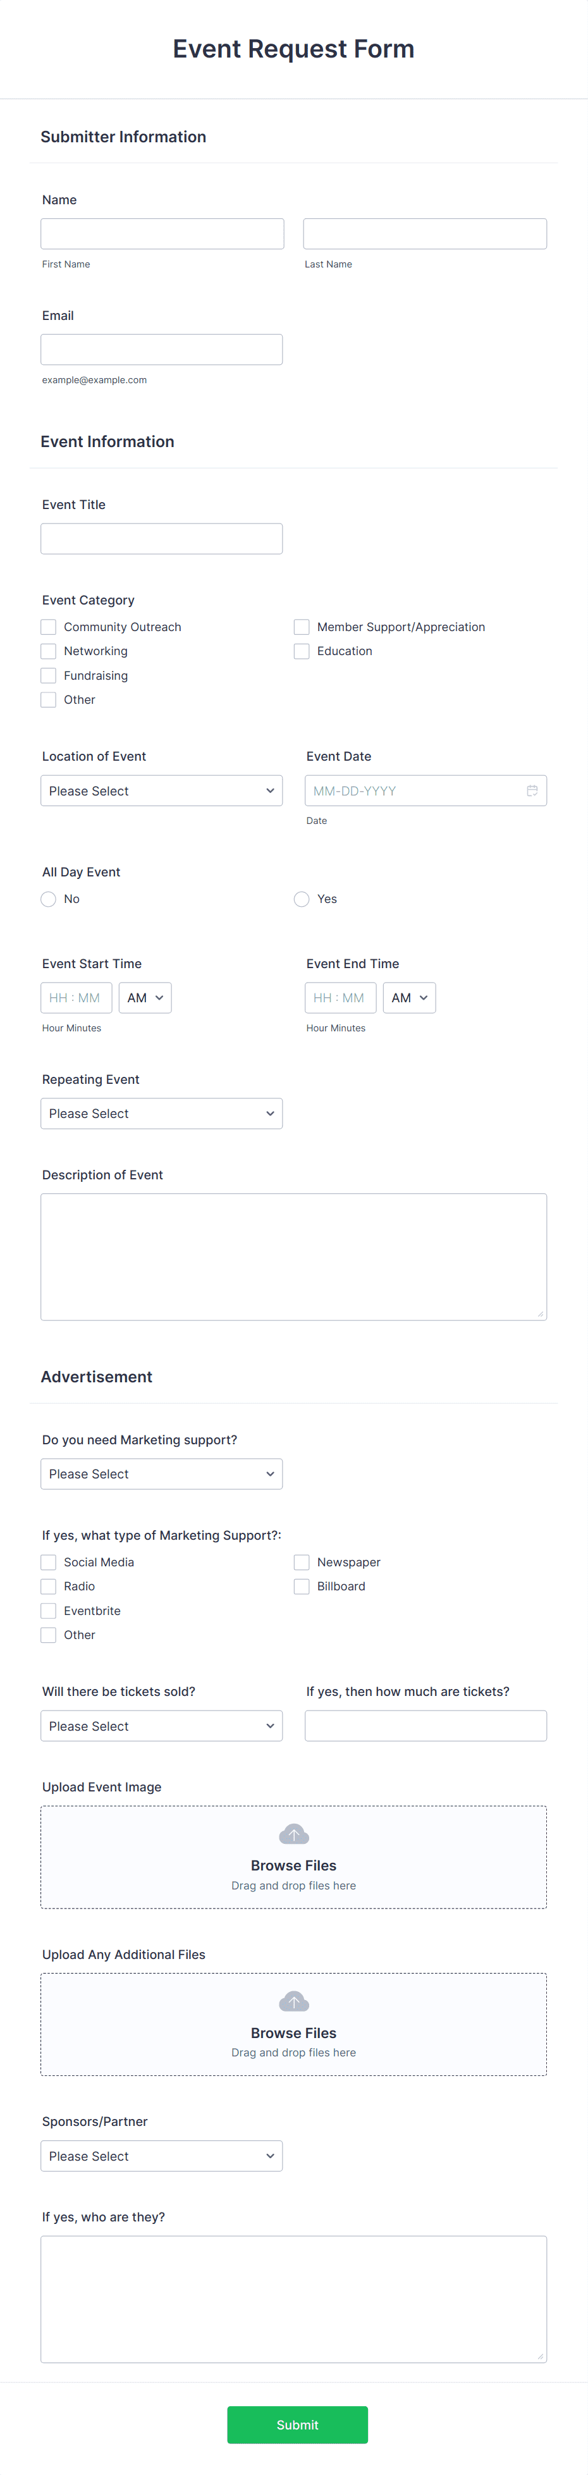Expand the Marketing support dropdown
Viewport: 588px width, 2475px height.
click(161, 1474)
